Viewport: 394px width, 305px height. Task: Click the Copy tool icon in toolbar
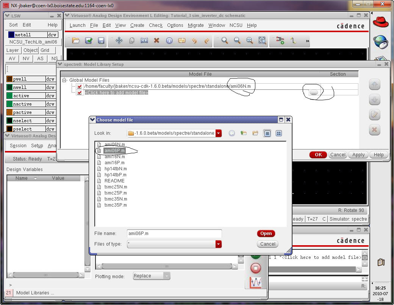click(132, 40)
